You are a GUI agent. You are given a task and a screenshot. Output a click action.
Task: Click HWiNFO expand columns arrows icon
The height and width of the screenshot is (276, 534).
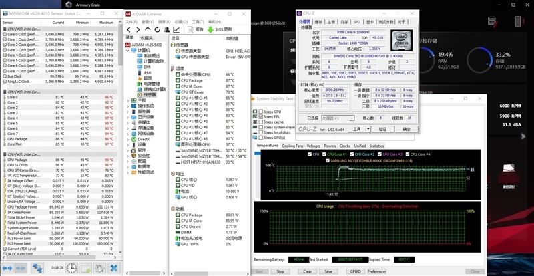pos(7,268)
